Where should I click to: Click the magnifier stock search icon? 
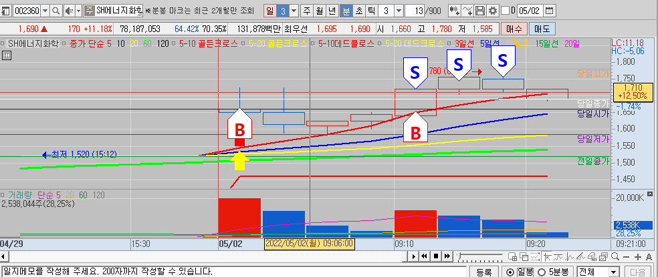(56, 11)
